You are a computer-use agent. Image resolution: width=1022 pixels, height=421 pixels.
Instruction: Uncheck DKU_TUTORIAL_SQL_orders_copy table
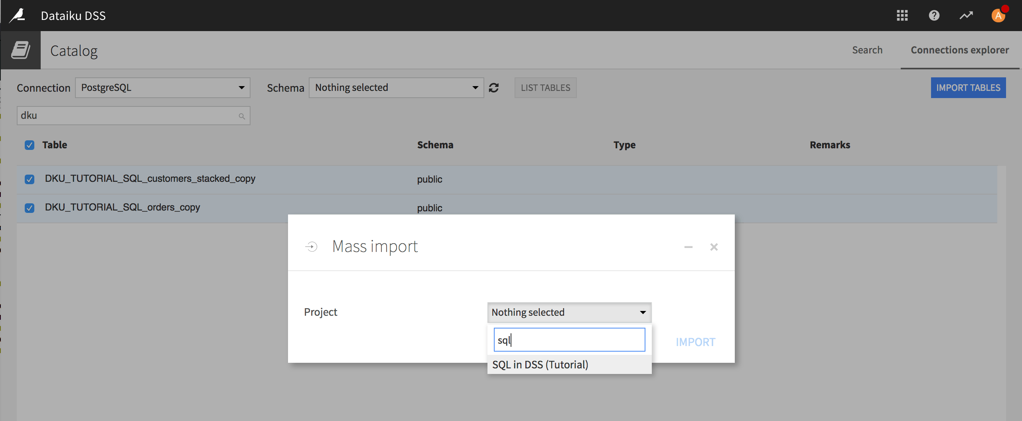30,208
